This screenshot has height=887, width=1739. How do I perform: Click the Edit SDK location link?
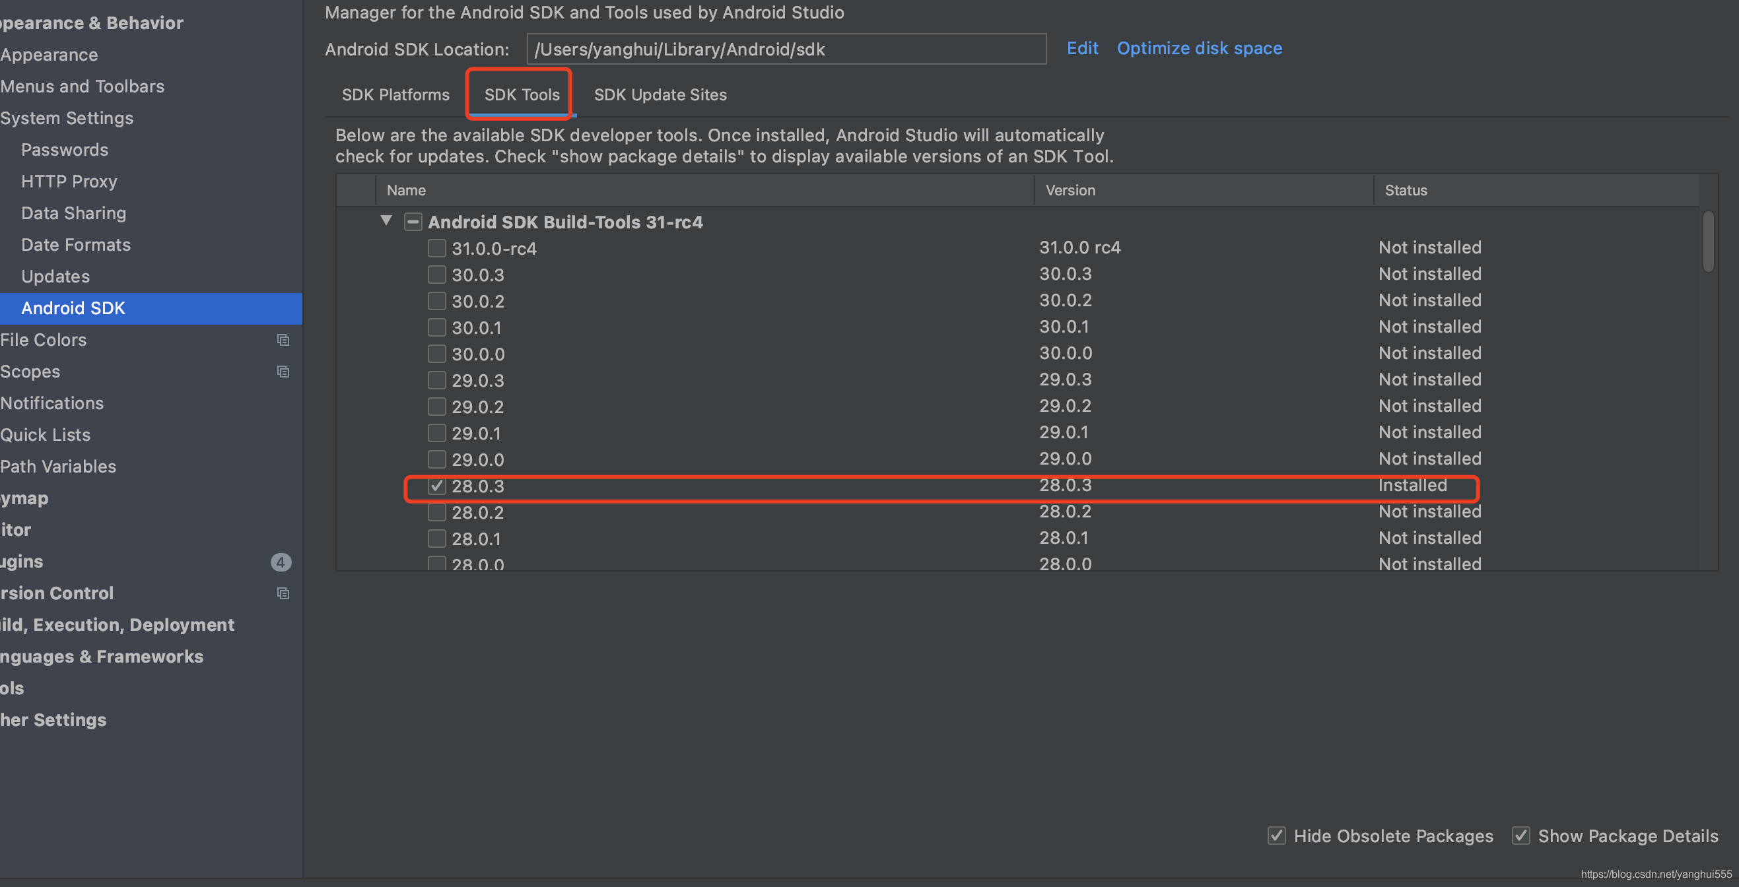coord(1081,49)
